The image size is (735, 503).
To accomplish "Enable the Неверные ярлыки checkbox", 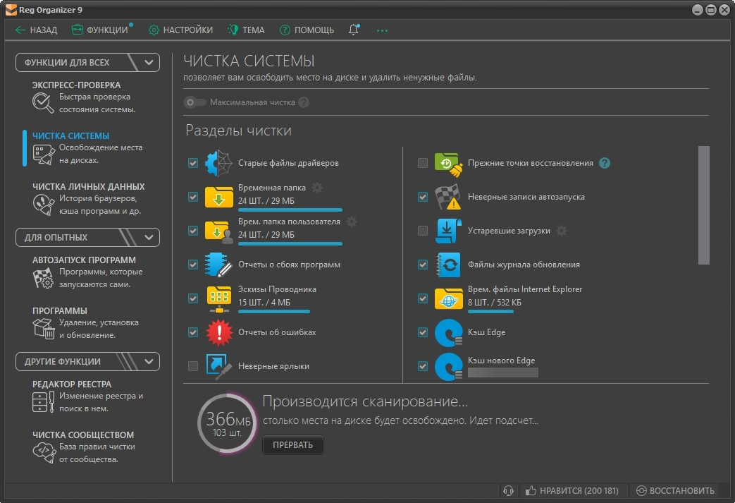I will [x=193, y=366].
